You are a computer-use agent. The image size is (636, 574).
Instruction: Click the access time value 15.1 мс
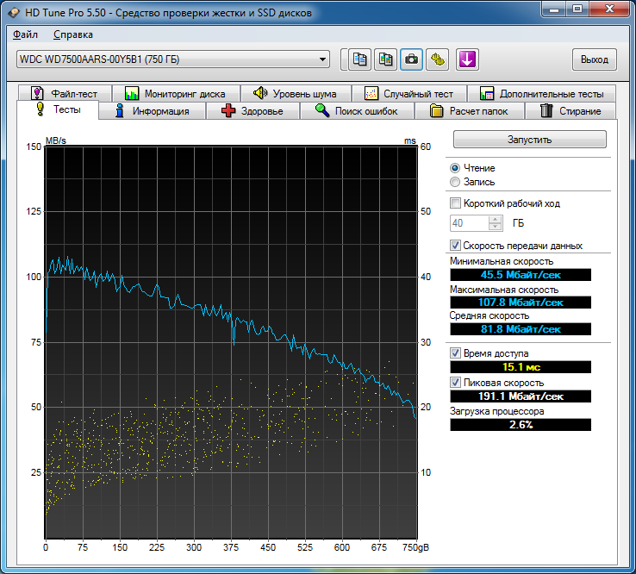coord(521,367)
